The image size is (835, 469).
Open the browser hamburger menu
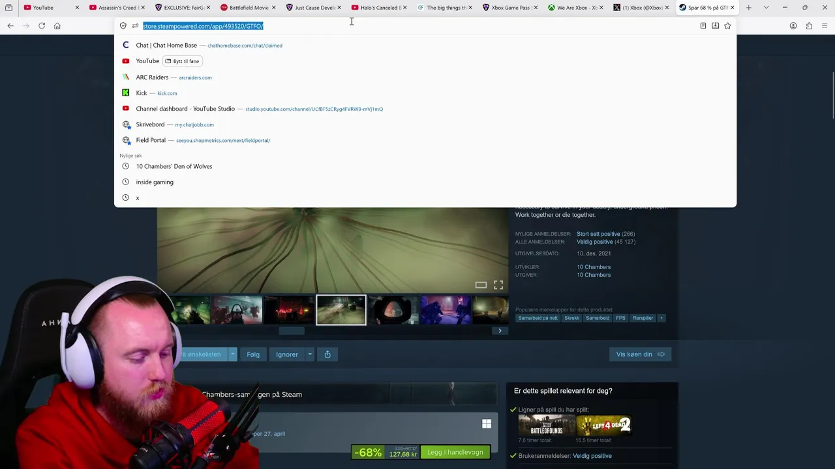point(825,26)
